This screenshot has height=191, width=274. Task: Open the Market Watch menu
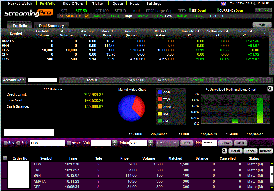coord(20,4)
